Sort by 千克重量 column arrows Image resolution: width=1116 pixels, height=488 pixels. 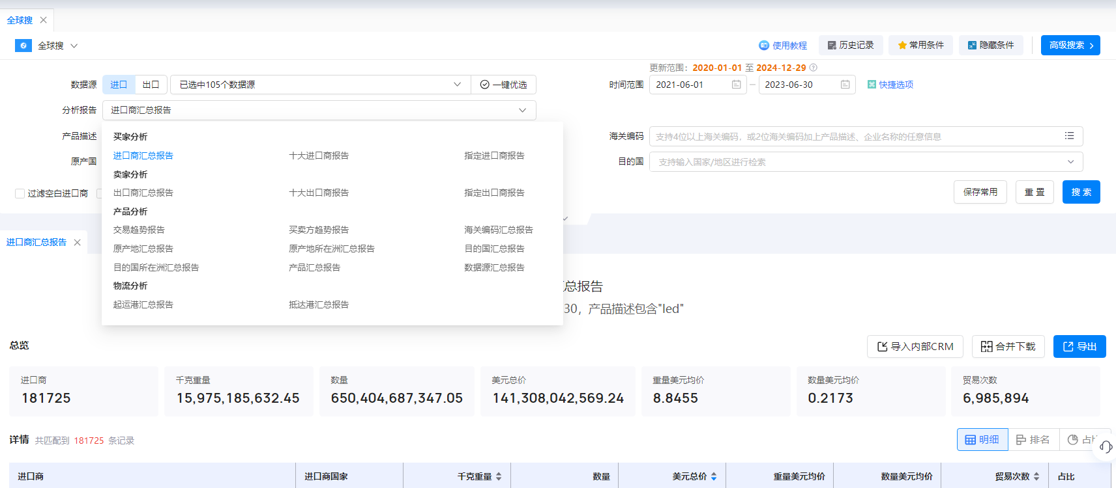click(x=499, y=476)
